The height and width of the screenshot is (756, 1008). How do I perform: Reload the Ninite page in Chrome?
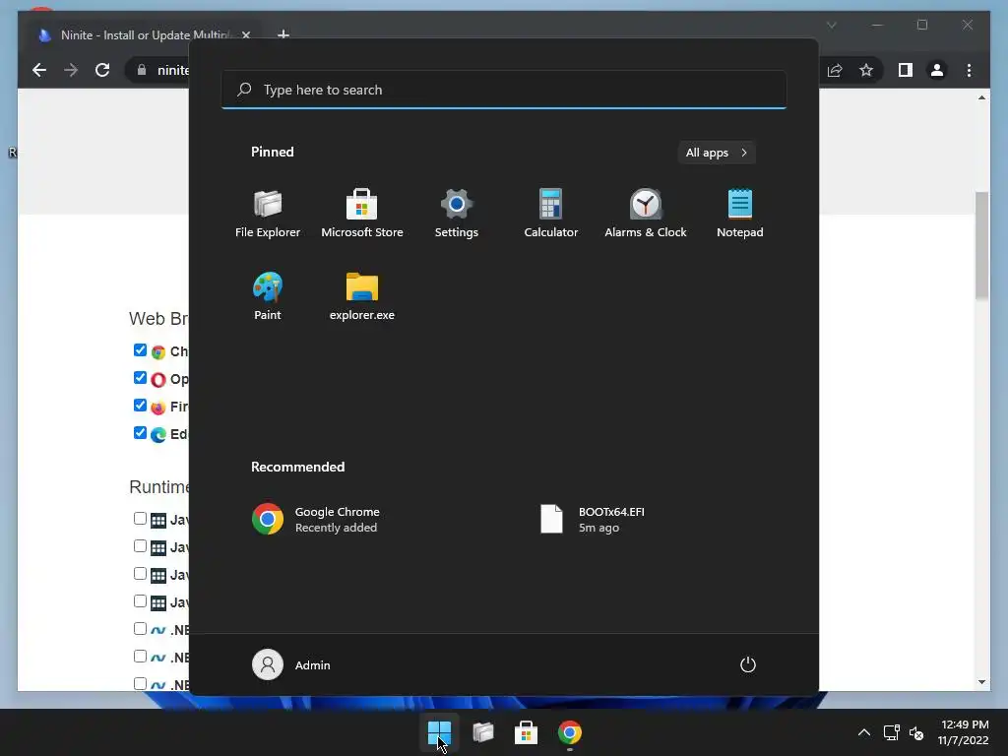(x=102, y=70)
